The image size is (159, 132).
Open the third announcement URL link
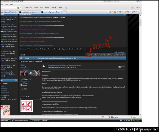coord(36,45)
